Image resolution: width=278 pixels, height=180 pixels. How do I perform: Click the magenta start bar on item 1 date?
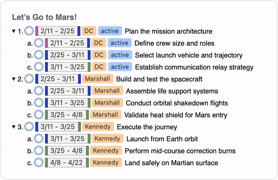coord(37,31)
